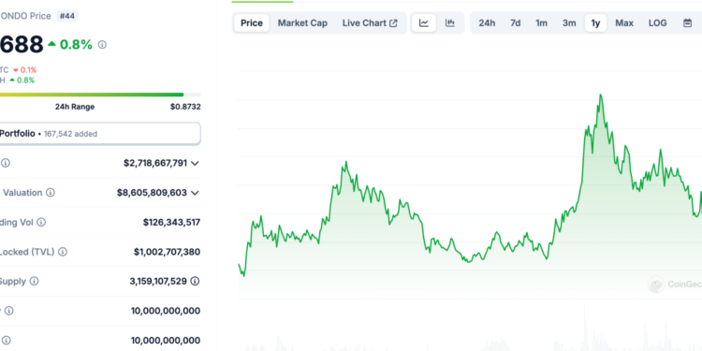Expand the $8,605,809,603 valuation dropdown
This screenshot has width=702, height=351.
[195, 193]
